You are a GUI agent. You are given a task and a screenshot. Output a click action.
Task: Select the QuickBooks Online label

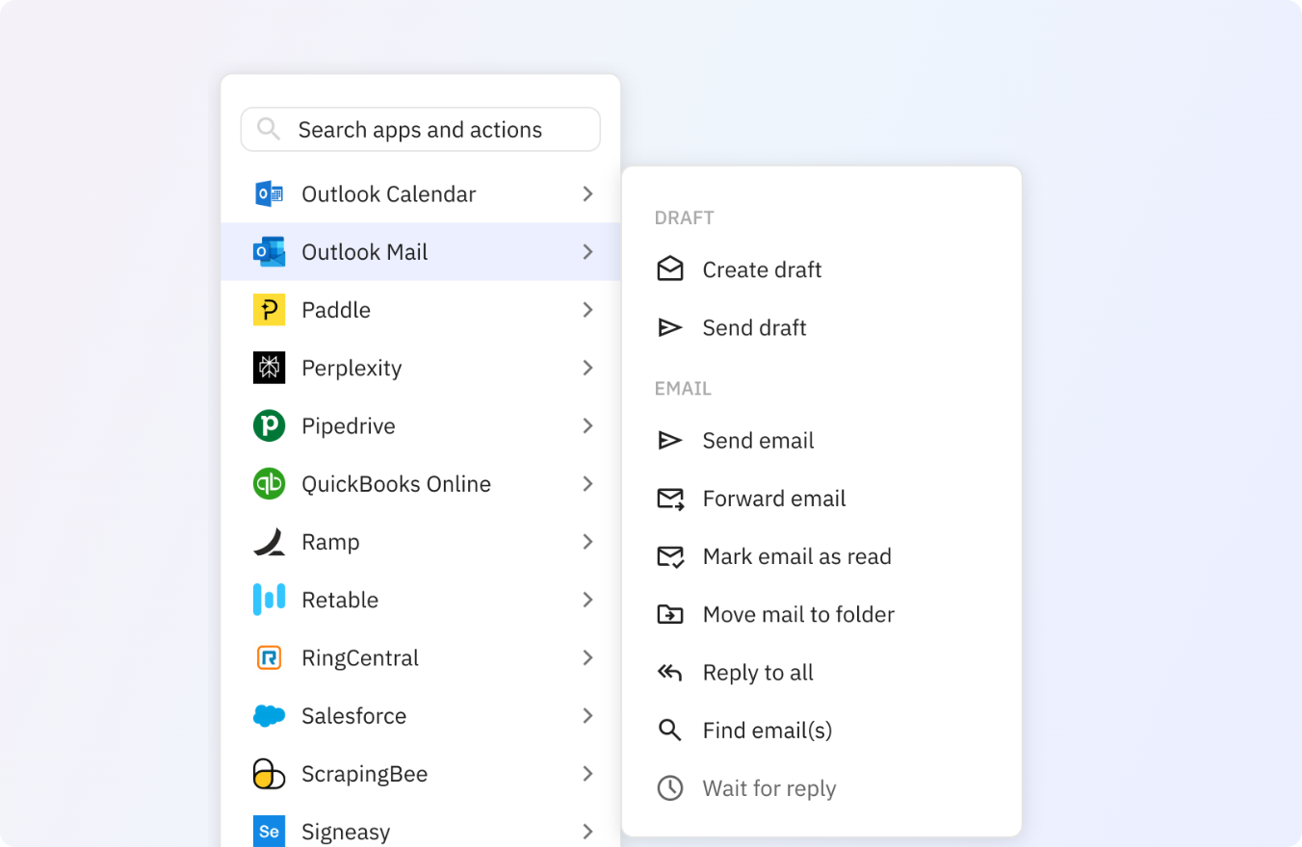(x=397, y=483)
